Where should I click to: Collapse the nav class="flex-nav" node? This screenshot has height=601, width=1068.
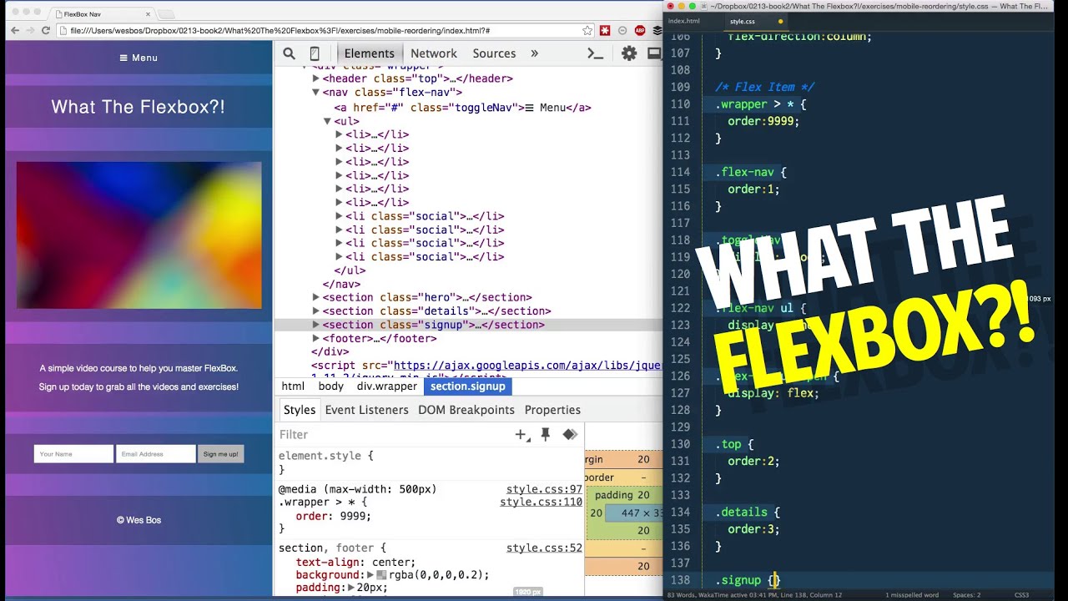tap(316, 93)
